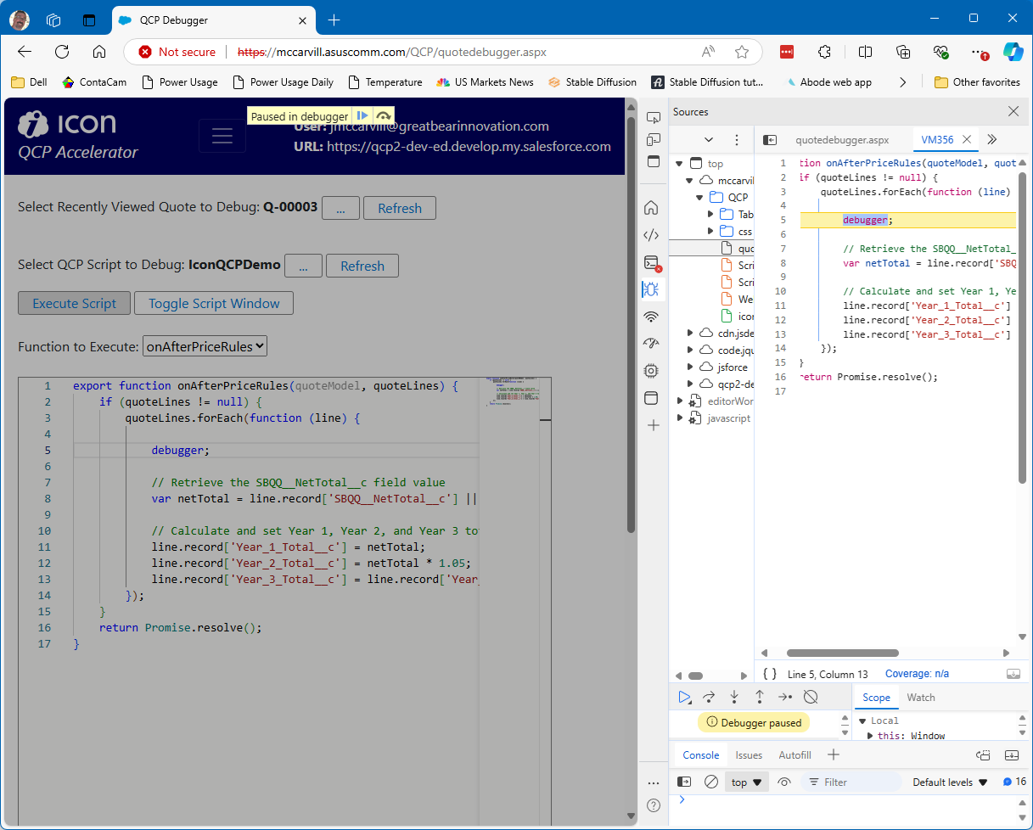1033x830 pixels.
Task: Click the Step arrow-dot icon
Action: coord(785,697)
